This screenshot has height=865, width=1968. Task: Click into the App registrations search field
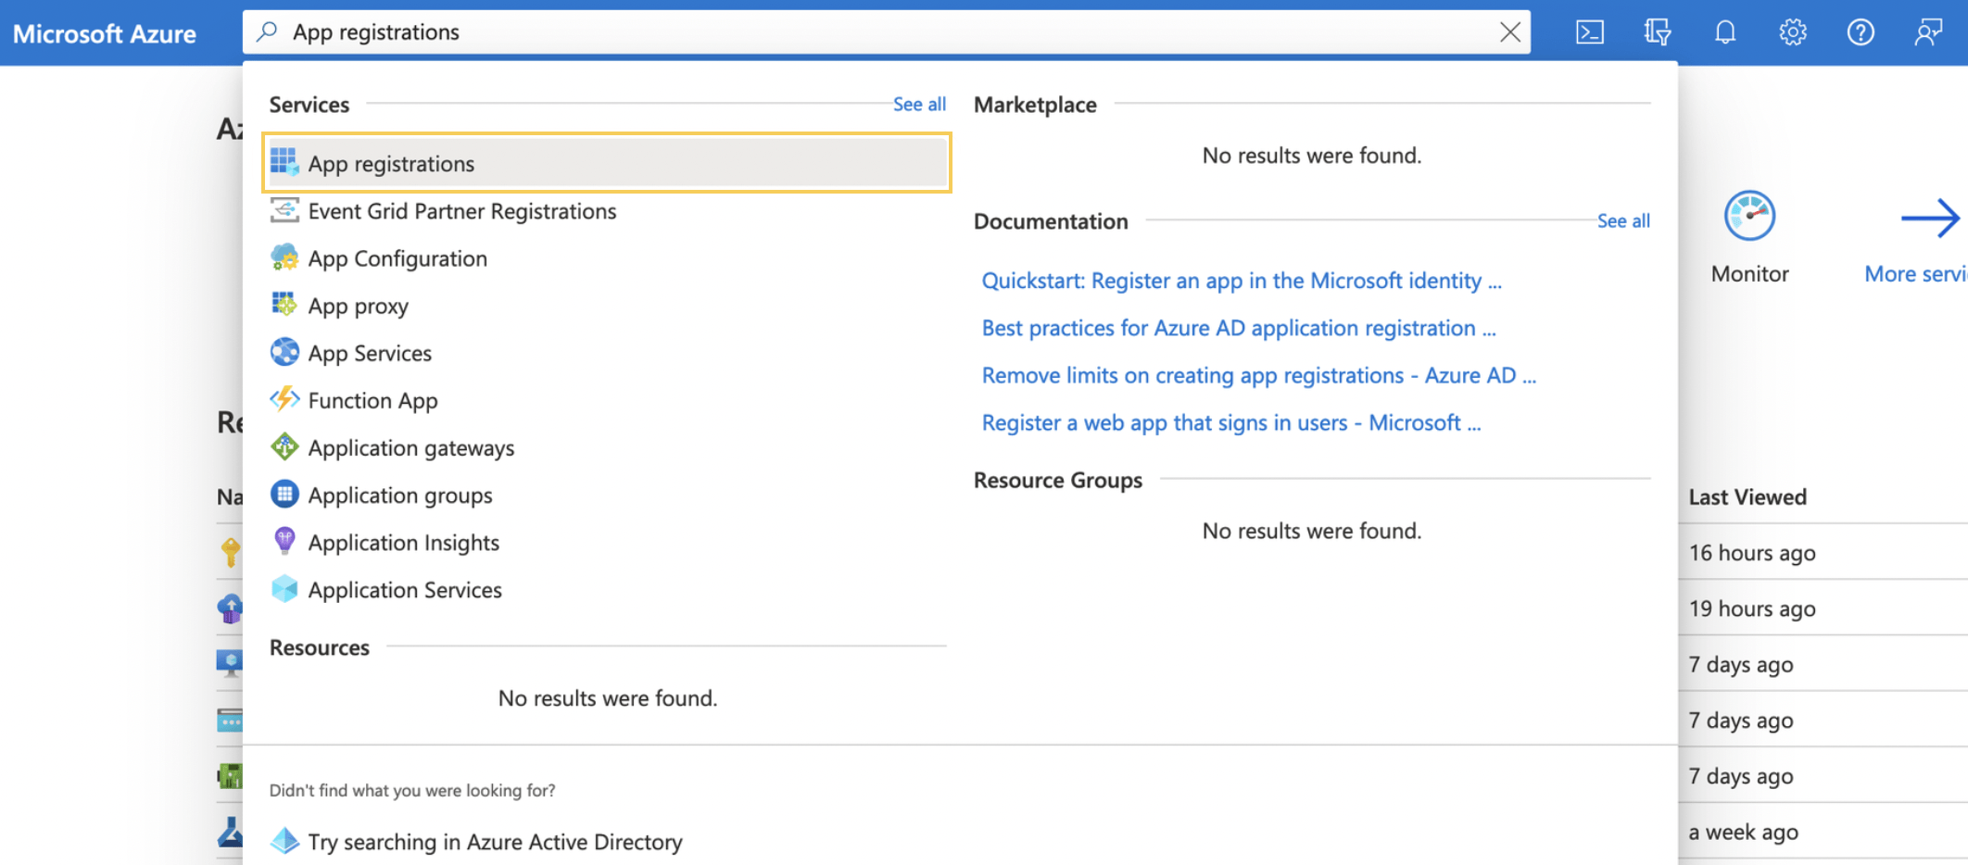tap(834, 32)
